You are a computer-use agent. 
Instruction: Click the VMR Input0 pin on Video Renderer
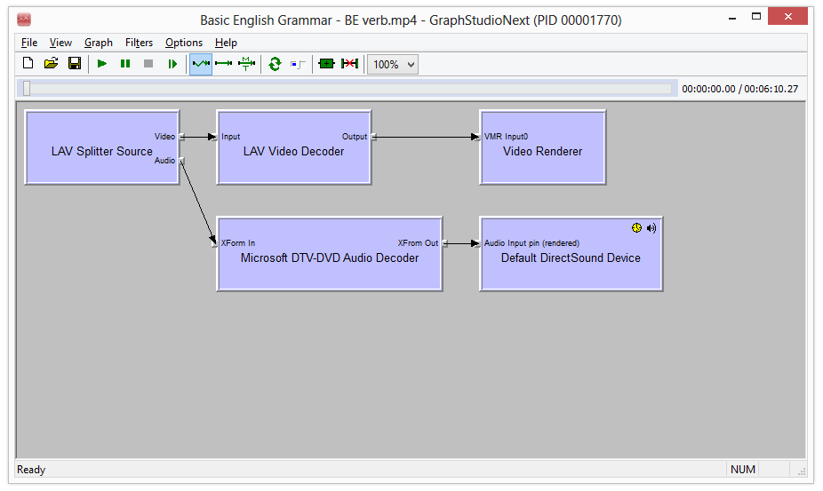[x=477, y=137]
